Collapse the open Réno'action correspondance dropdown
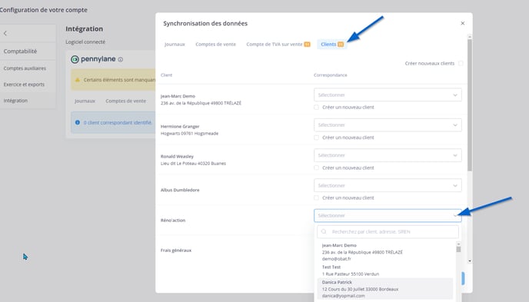The width and height of the screenshot is (529, 302). click(388, 216)
